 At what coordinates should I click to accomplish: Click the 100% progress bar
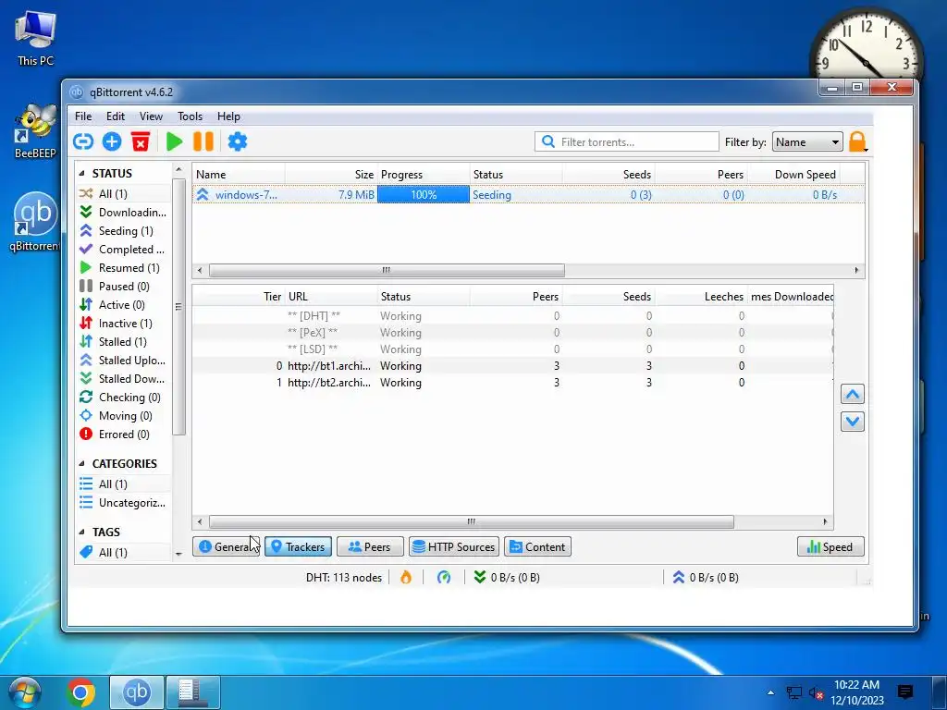click(x=424, y=194)
